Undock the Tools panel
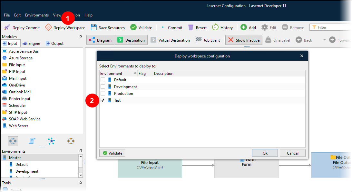 81,182
